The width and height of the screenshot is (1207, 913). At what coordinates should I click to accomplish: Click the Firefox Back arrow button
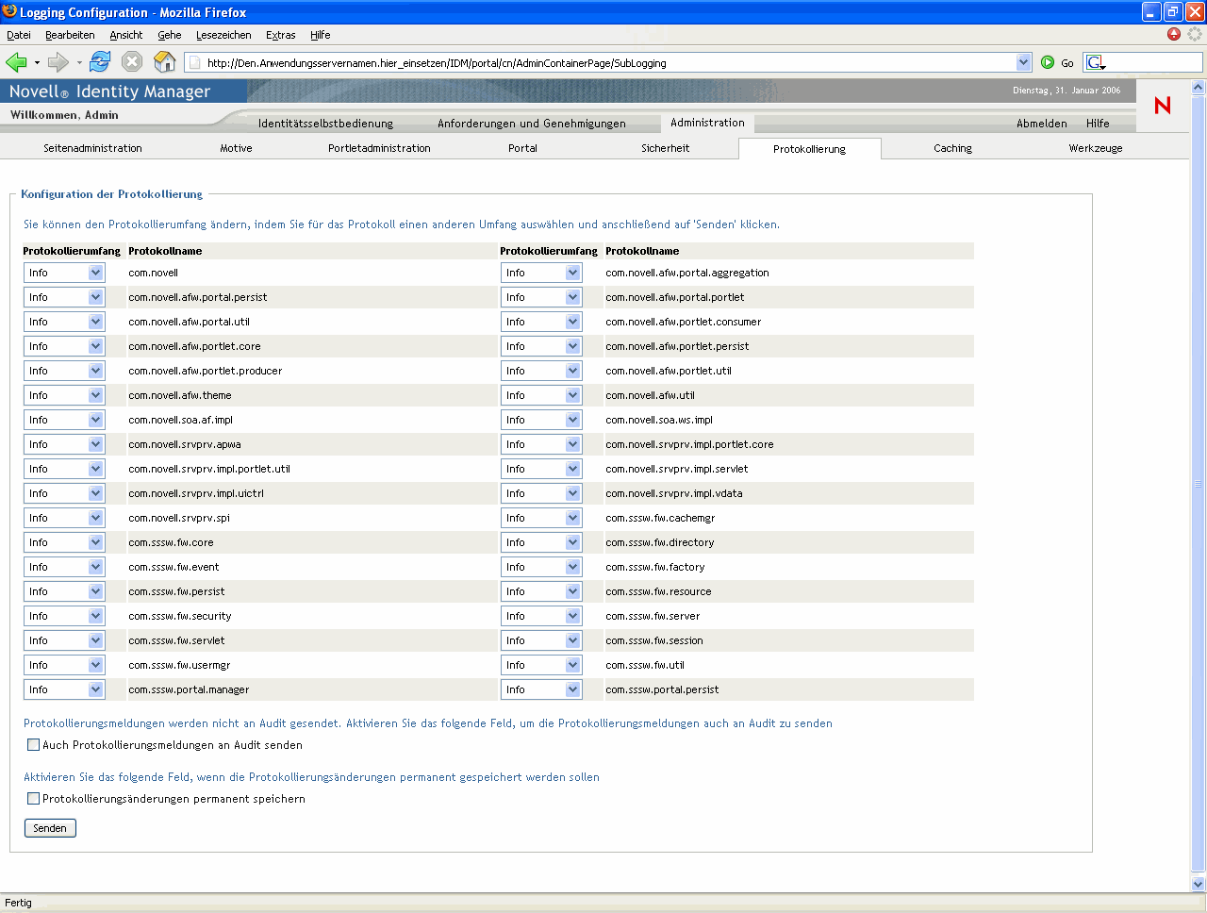(x=16, y=62)
